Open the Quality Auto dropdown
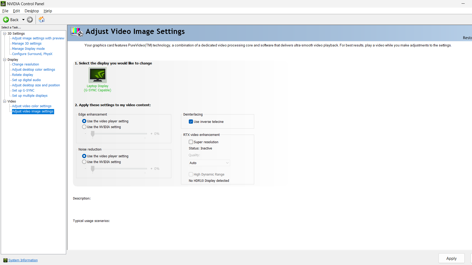The image size is (472, 265). tap(209, 163)
